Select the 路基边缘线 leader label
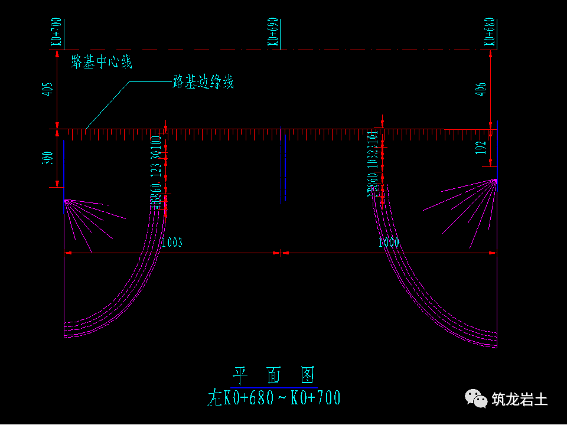The width and height of the screenshot is (567, 425). pyautogui.click(x=203, y=81)
